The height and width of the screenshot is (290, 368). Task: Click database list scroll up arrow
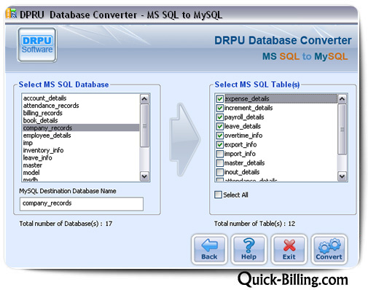pos(144,99)
